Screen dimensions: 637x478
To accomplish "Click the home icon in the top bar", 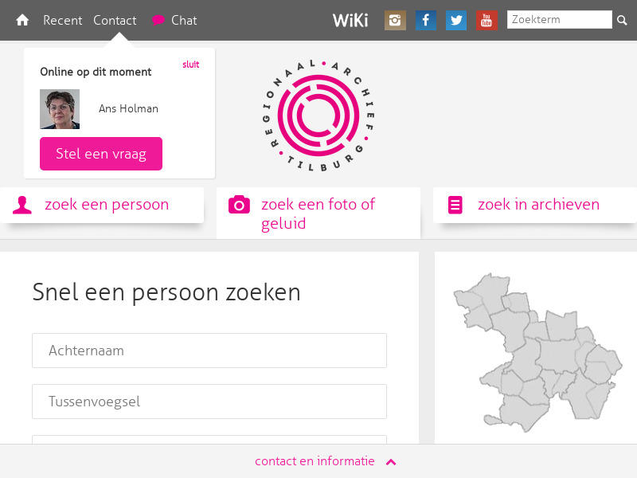I will 21,20.
